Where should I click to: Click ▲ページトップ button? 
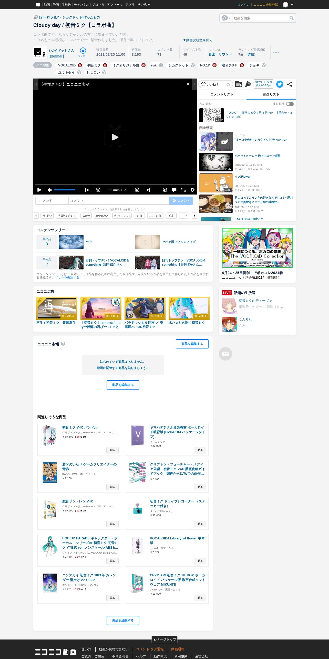click(164, 639)
